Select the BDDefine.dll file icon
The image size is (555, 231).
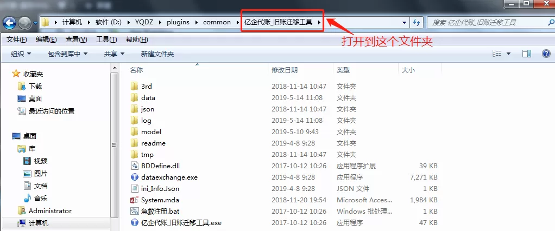coord(134,166)
